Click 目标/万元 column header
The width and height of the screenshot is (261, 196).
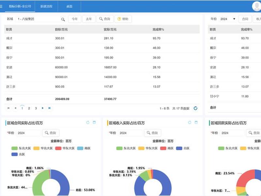(x=61, y=29)
